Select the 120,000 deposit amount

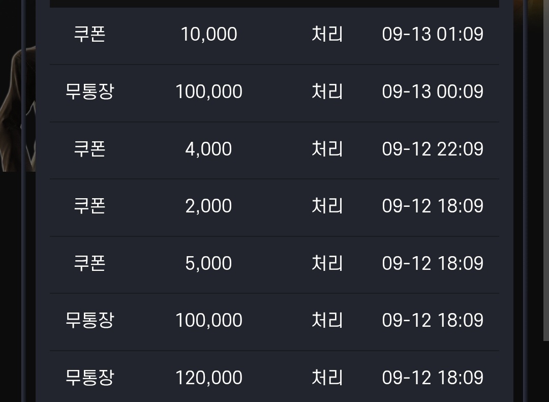click(x=209, y=378)
